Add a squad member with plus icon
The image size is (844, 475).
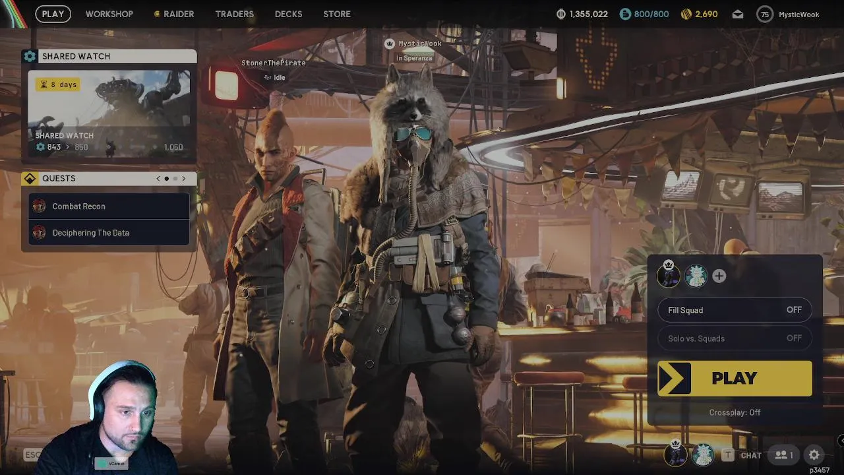719,276
